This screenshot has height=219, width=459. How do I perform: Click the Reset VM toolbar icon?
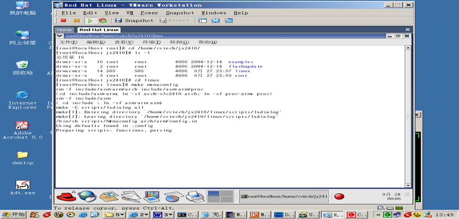pyautogui.click(x=102, y=21)
